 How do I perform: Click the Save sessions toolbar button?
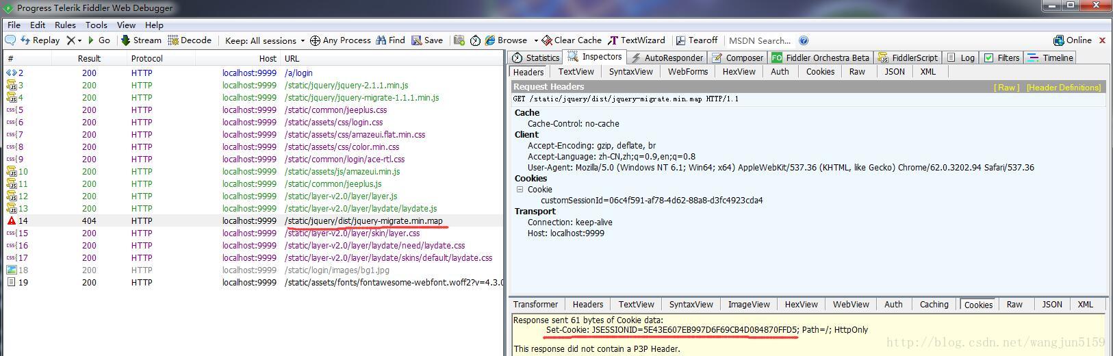pyautogui.click(x=427, y=40)
